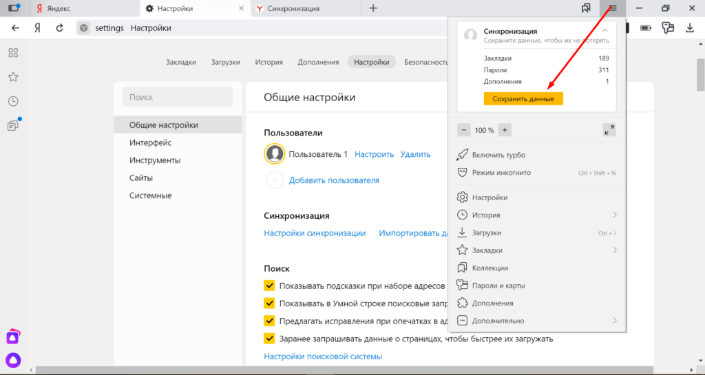Toggle the hamburger main menu button
Viewport: 705px width, 375px height.
[612, 8]
